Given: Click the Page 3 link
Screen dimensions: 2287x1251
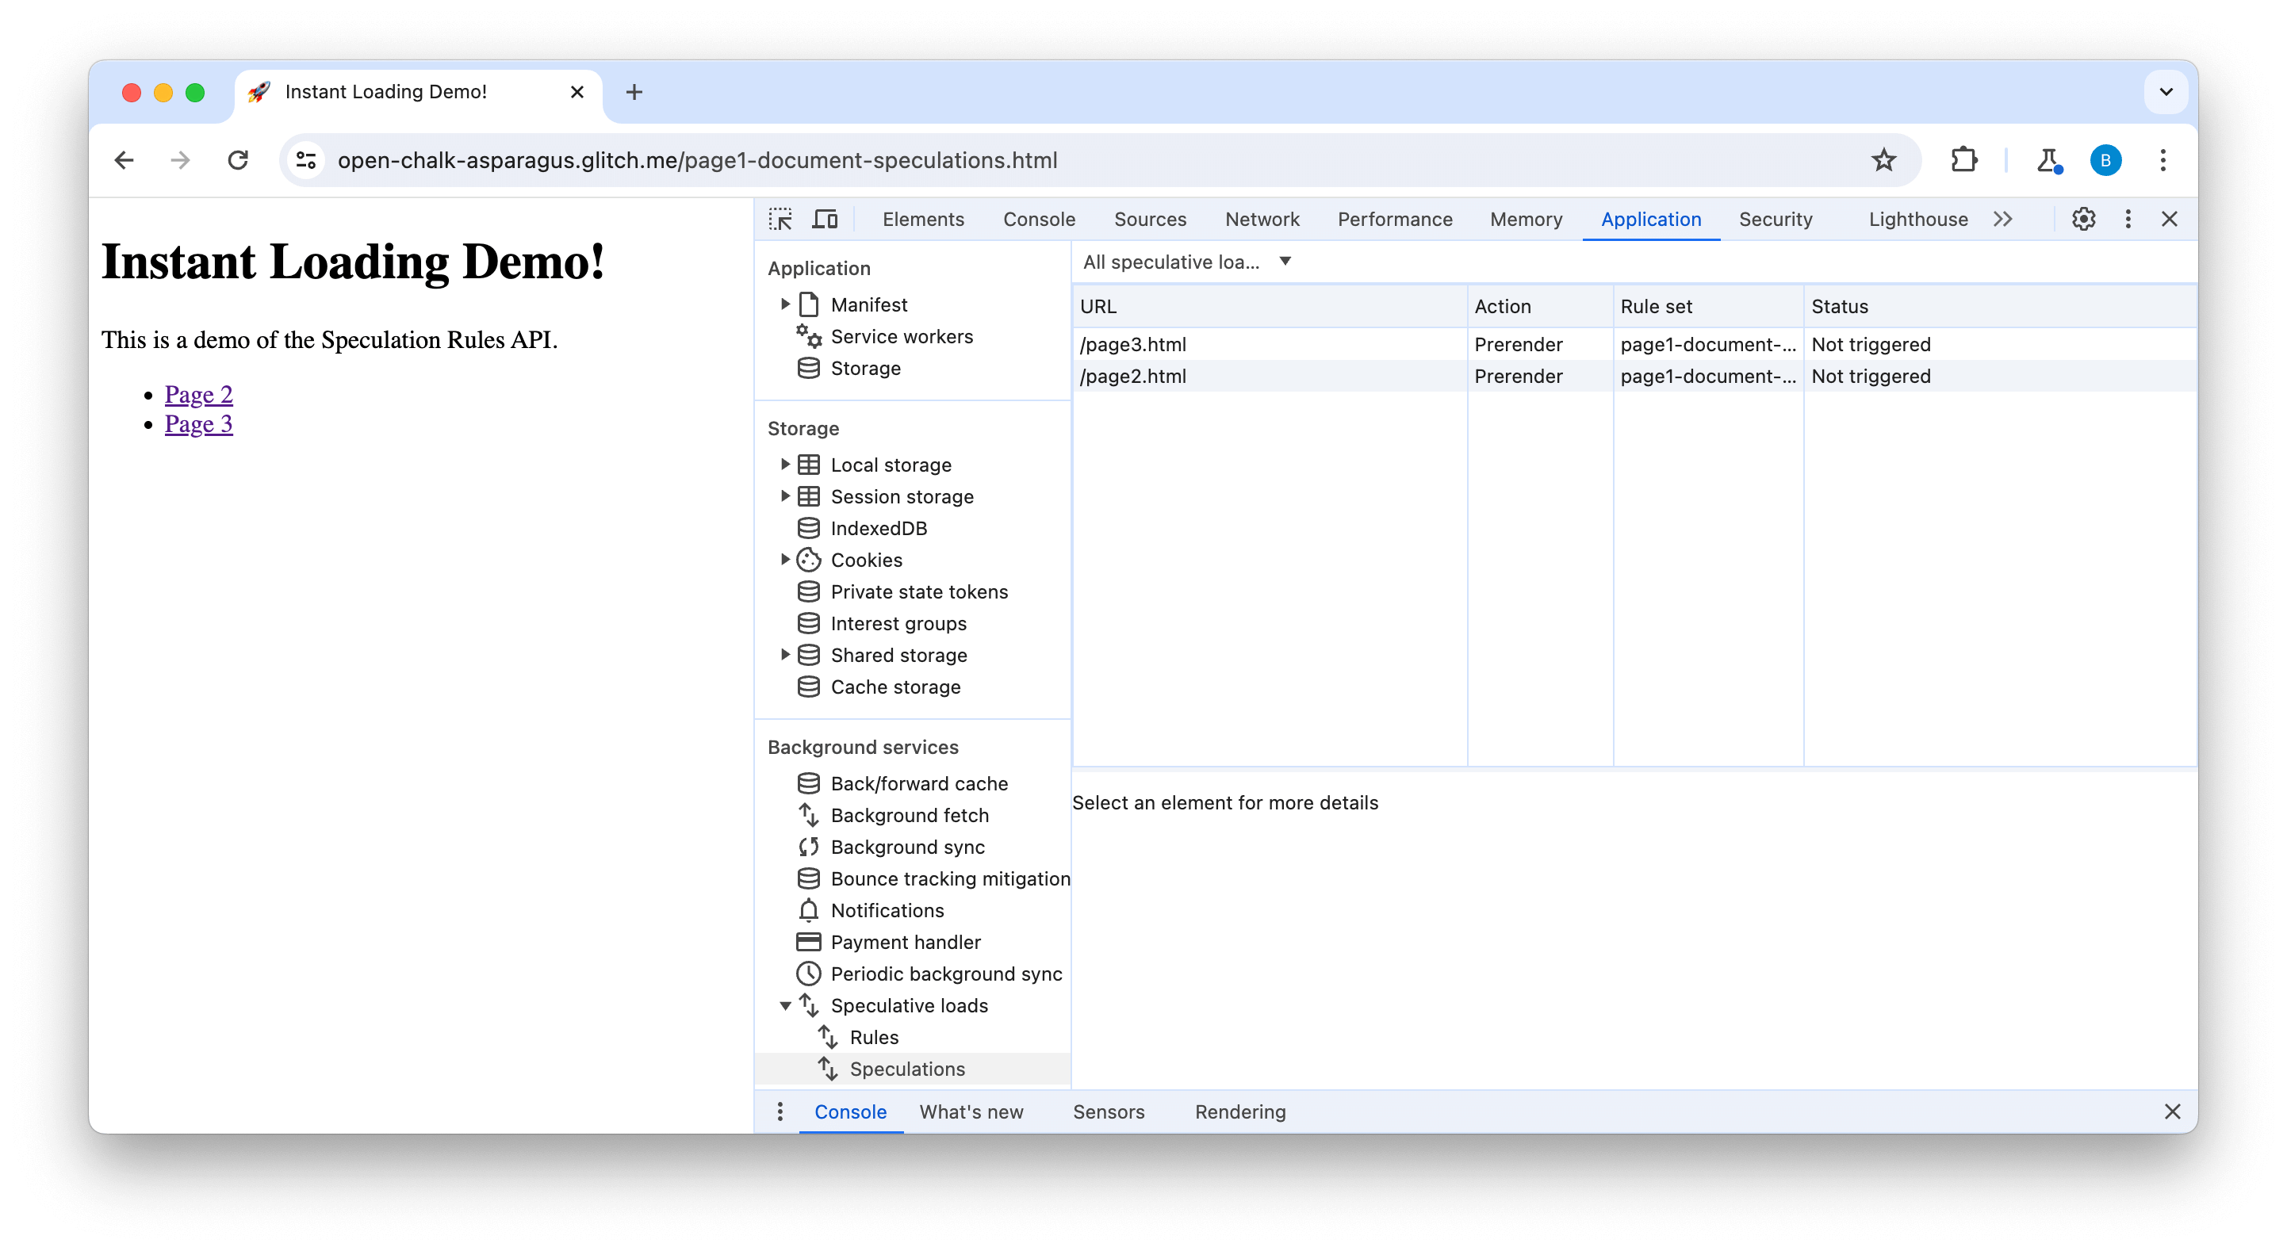Looking at the screenshot, I should (199, 423).
